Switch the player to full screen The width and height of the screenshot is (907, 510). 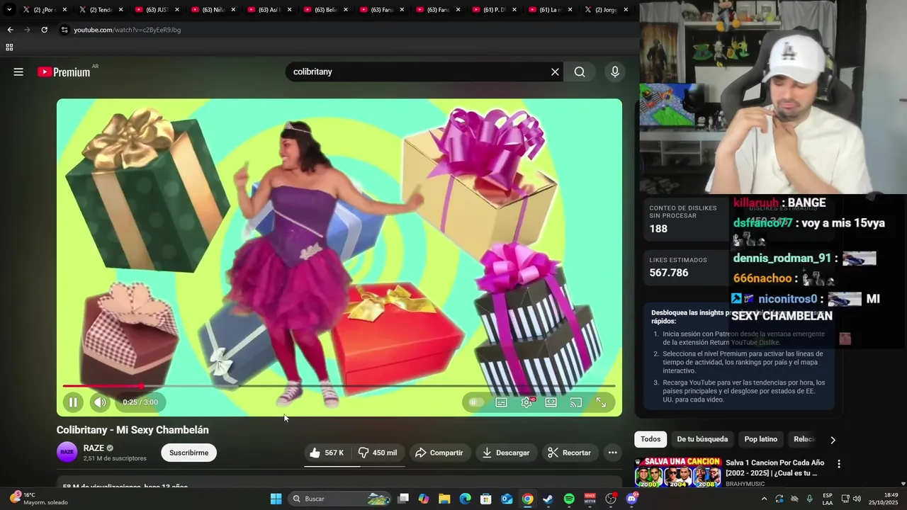coord(601,402)
